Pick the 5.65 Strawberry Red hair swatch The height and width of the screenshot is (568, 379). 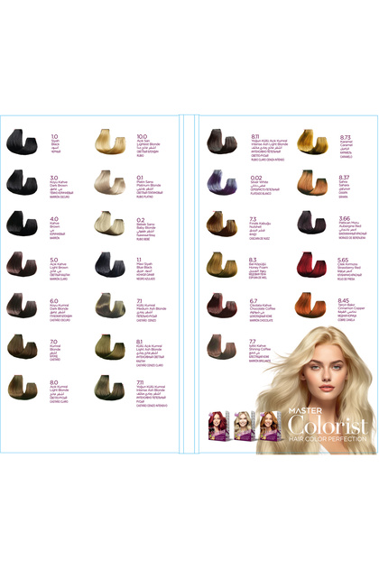[312, 264]
